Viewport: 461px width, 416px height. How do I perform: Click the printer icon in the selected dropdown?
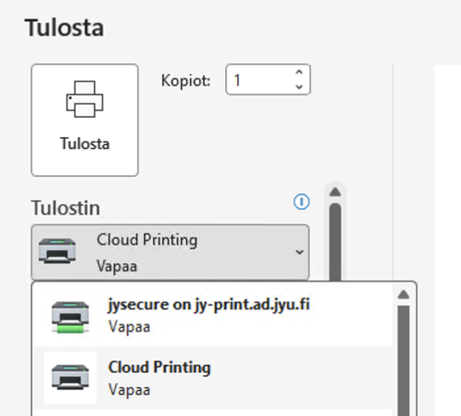57,251
